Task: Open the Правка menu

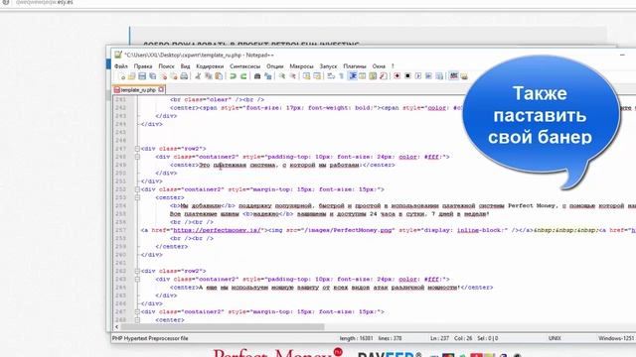Action: point(143,66)
